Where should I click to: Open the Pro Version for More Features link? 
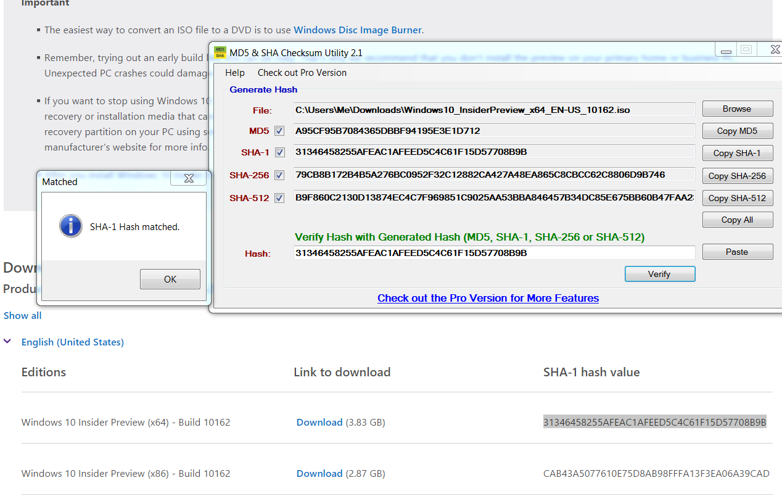pyautogui.click(x=488, y=298)
